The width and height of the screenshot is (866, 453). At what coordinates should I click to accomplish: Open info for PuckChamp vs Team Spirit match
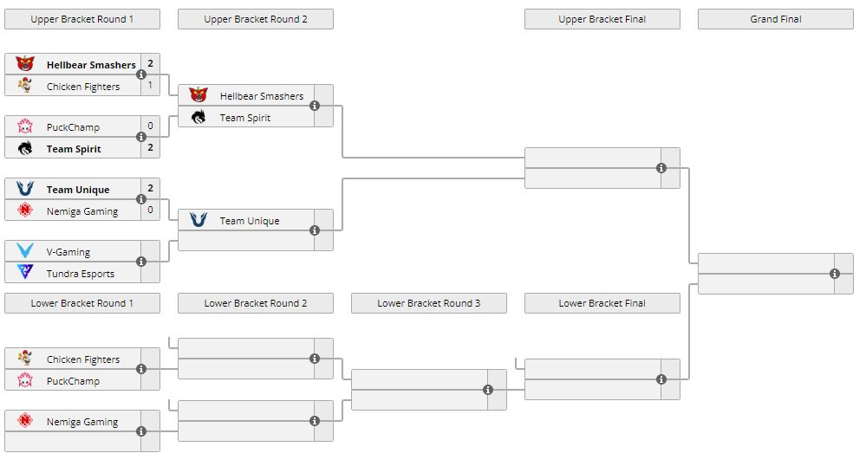coord(141,137)
